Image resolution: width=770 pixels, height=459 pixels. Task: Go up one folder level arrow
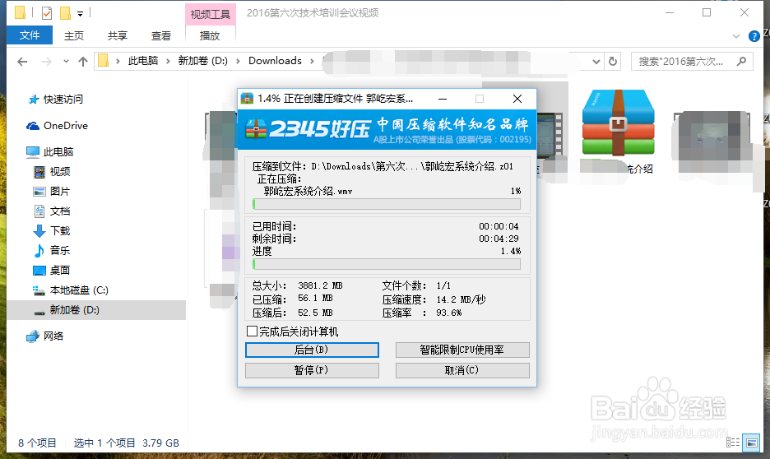[83, 62]
